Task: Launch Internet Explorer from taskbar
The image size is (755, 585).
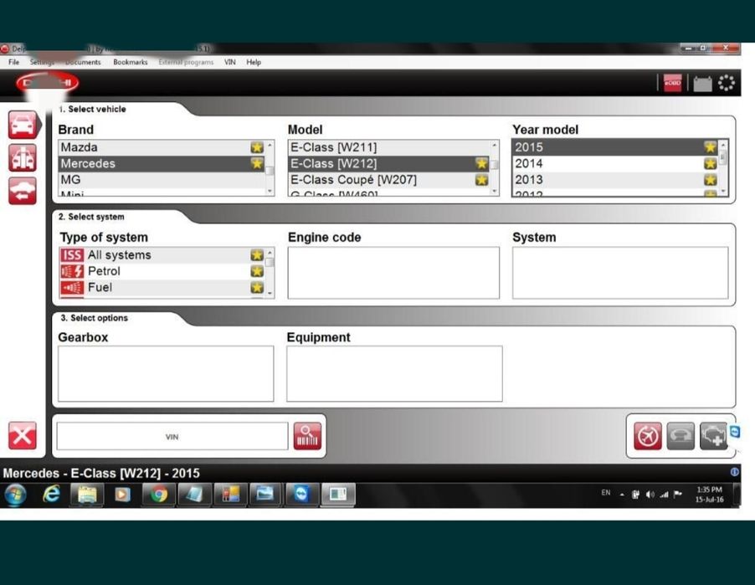Action: coord(51,495)
